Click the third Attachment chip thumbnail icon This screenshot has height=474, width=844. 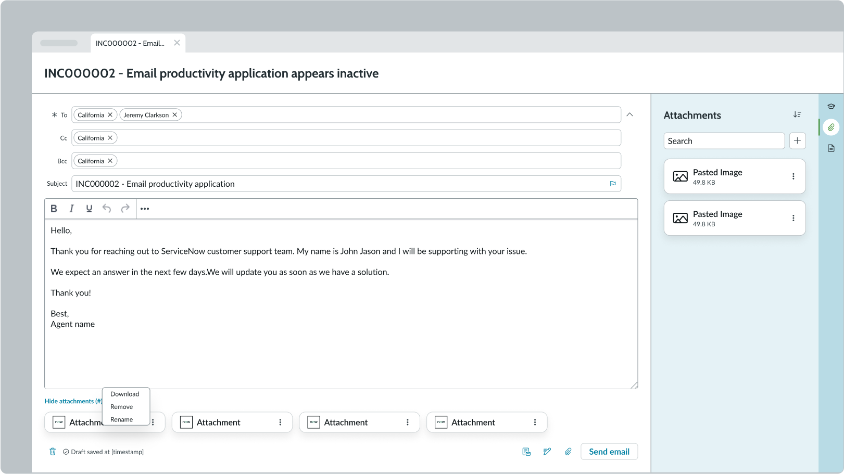tap(313, 422)
